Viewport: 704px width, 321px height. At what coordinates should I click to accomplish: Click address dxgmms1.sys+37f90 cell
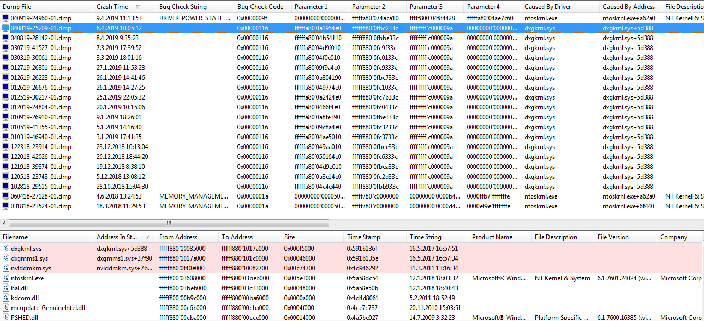coord(124,258)
